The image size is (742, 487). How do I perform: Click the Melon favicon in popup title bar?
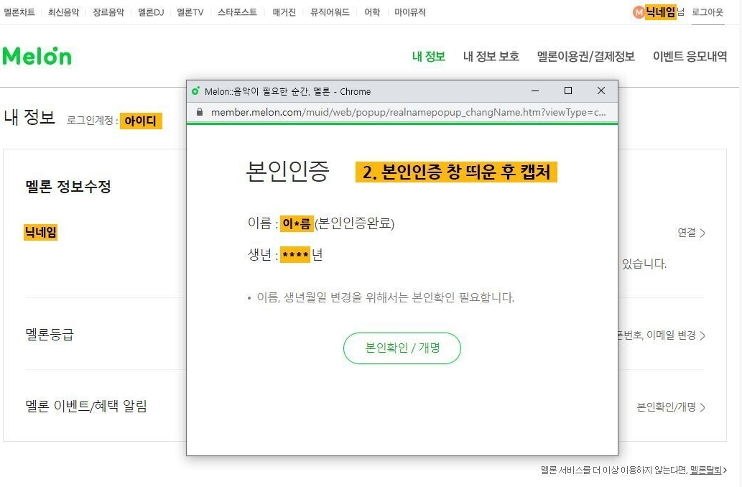[195, 91]
